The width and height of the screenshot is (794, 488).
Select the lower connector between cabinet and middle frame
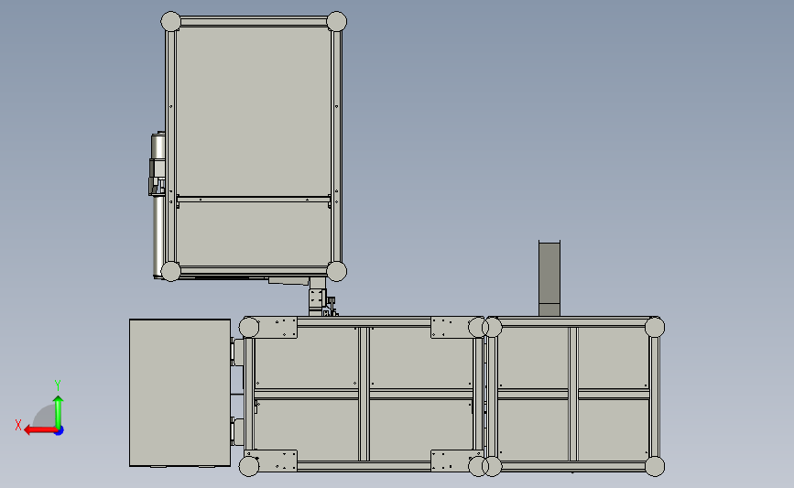click(237, 432)
